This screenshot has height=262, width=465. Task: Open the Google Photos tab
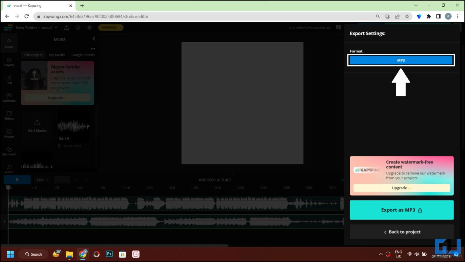83,55
